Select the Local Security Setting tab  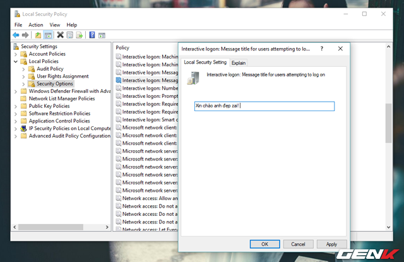(205, 62)
